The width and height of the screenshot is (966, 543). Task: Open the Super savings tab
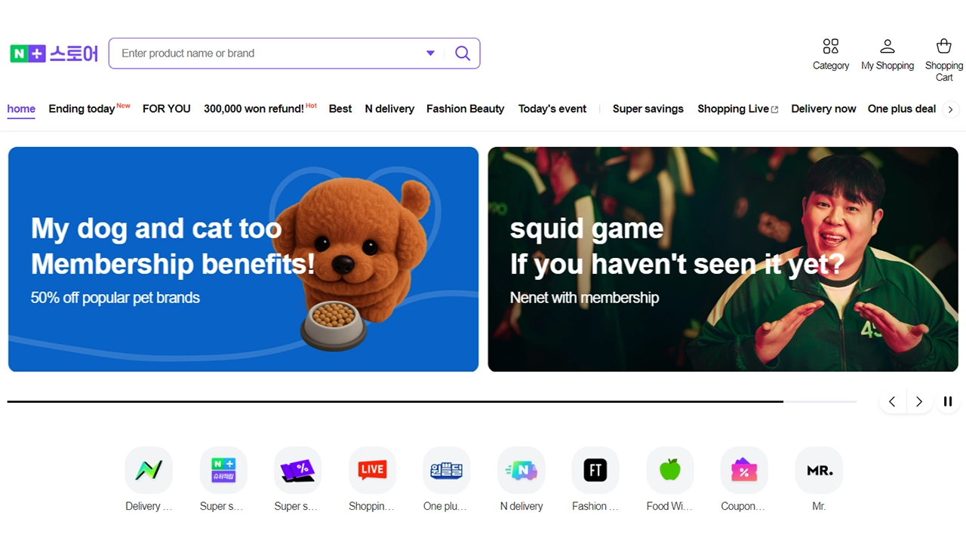648,109
